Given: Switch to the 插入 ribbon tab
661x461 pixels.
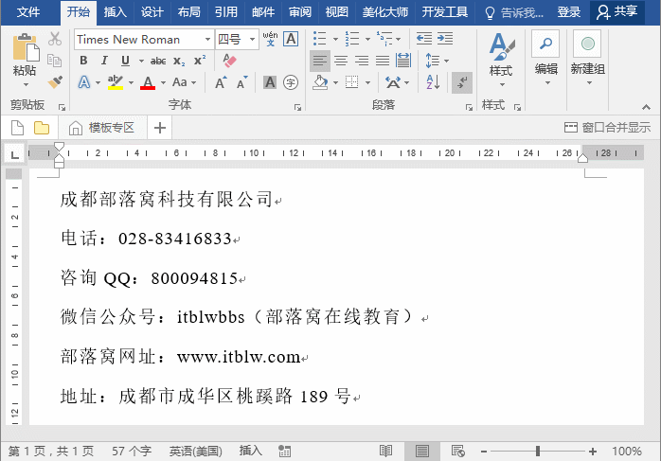Looking at the screenshot, I should tap(115, 12).
